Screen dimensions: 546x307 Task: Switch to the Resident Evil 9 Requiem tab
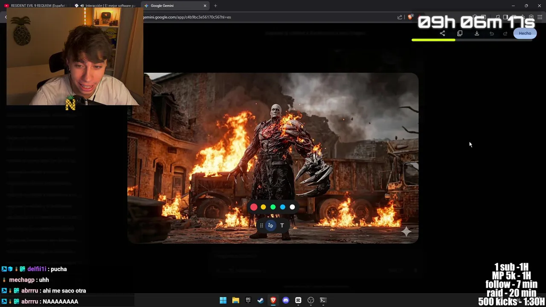coord(35,6)
